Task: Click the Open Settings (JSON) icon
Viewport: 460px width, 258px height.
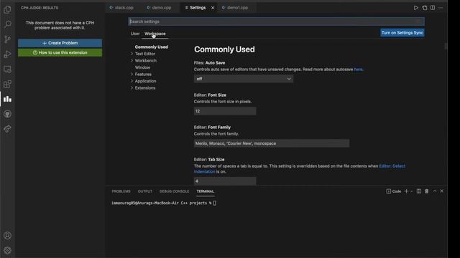Action: coord(425,8)
